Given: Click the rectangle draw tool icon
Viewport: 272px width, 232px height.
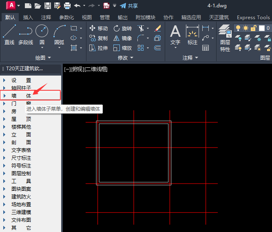Looking at the screenshot, I should [74, 28].
